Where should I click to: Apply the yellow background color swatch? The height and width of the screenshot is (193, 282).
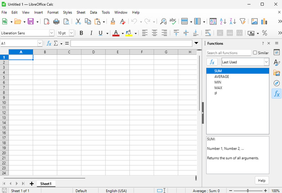tap(129, 33)
